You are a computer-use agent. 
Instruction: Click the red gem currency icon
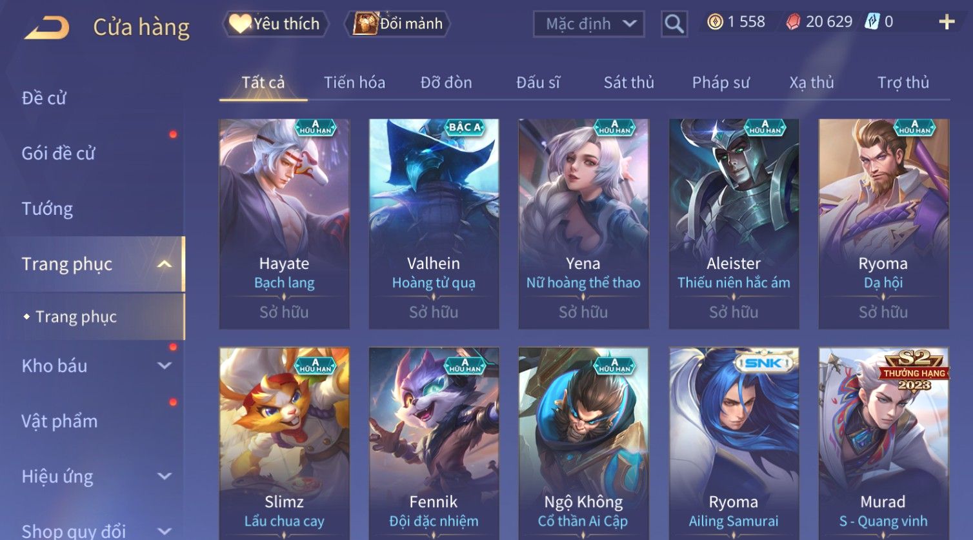793,22
